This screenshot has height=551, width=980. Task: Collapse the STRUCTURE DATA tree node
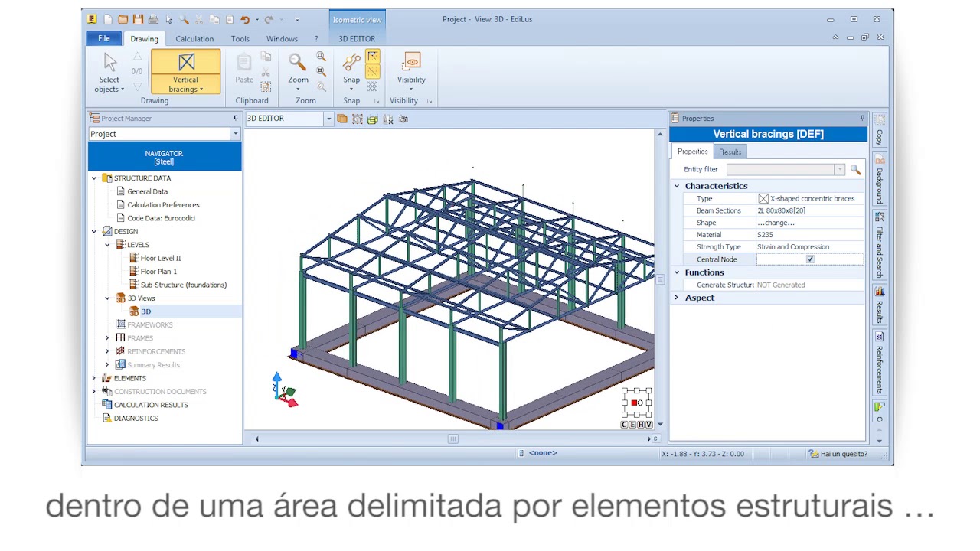pyautogui.click(x=94, y=178)
